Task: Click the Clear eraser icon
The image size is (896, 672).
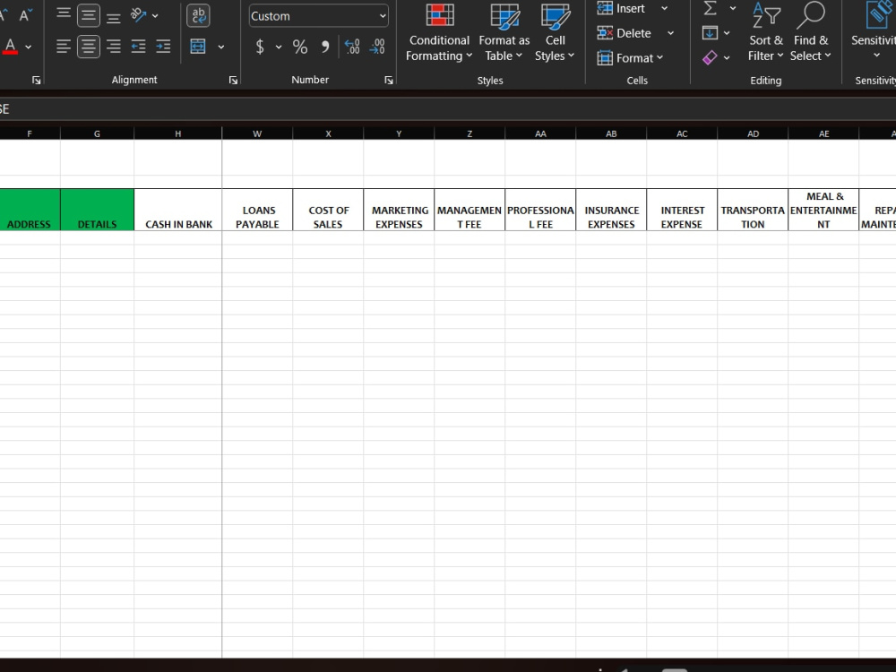Action: click(710, 57)
